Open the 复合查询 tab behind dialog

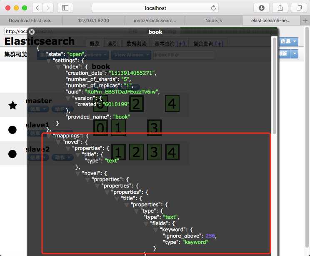tap(208, 43)
